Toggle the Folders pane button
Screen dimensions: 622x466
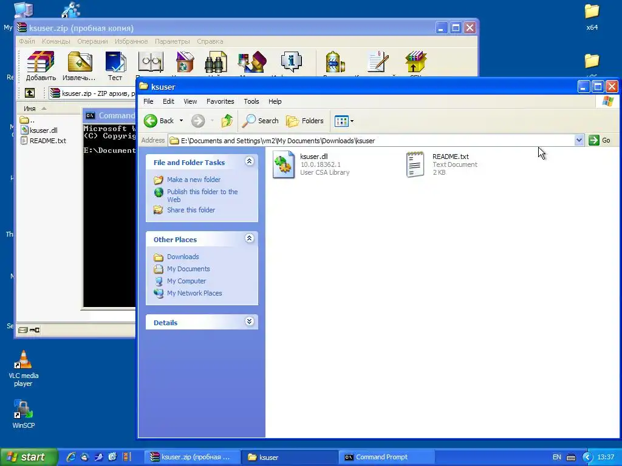305,121
